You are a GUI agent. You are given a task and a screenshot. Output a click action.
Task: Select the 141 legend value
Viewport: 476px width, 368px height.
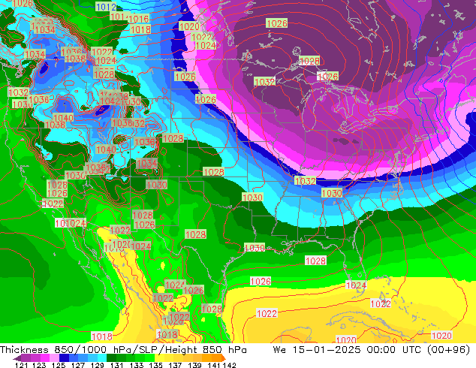214,365
